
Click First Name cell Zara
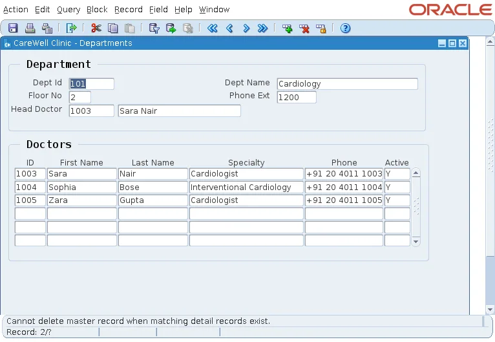(82, 200)
